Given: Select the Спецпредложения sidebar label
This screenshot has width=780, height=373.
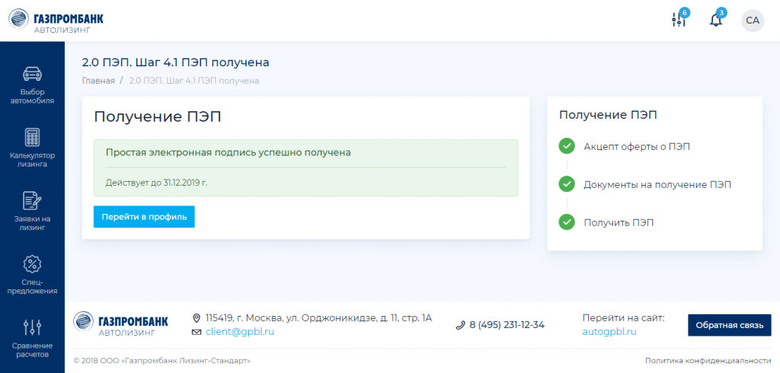Looking at the screenshot, I should coord(32,287).
